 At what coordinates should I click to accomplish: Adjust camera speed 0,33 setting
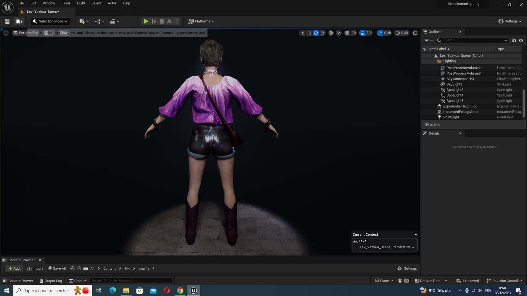(x=402, y=33)
